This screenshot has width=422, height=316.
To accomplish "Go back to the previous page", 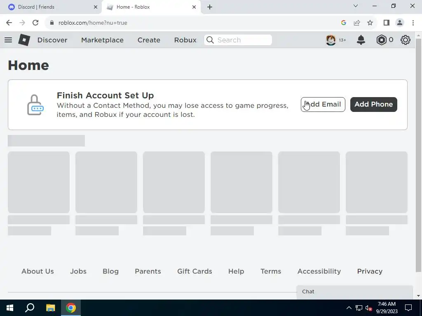I will 9,23.
